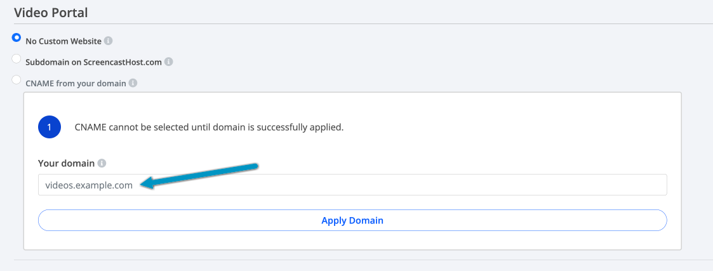The height and width of the screenshot is (271, 713).
Task: Click the Apply Domain button
Action: pos(352,220)
